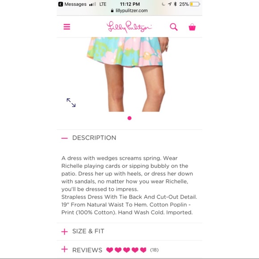Tap the Lilly Pulitzer logo
Screen dimensions: 259x259
[129, 27]
